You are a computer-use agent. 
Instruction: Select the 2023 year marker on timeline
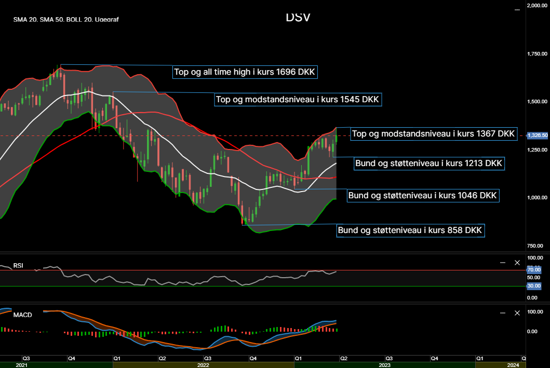click(x=385, y=365)
